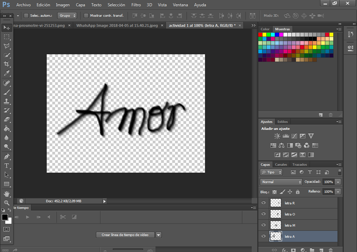Add a Color Balance adjustment
Image resolution: width=357 pixels, height=252 pixels.
(281, 145)
